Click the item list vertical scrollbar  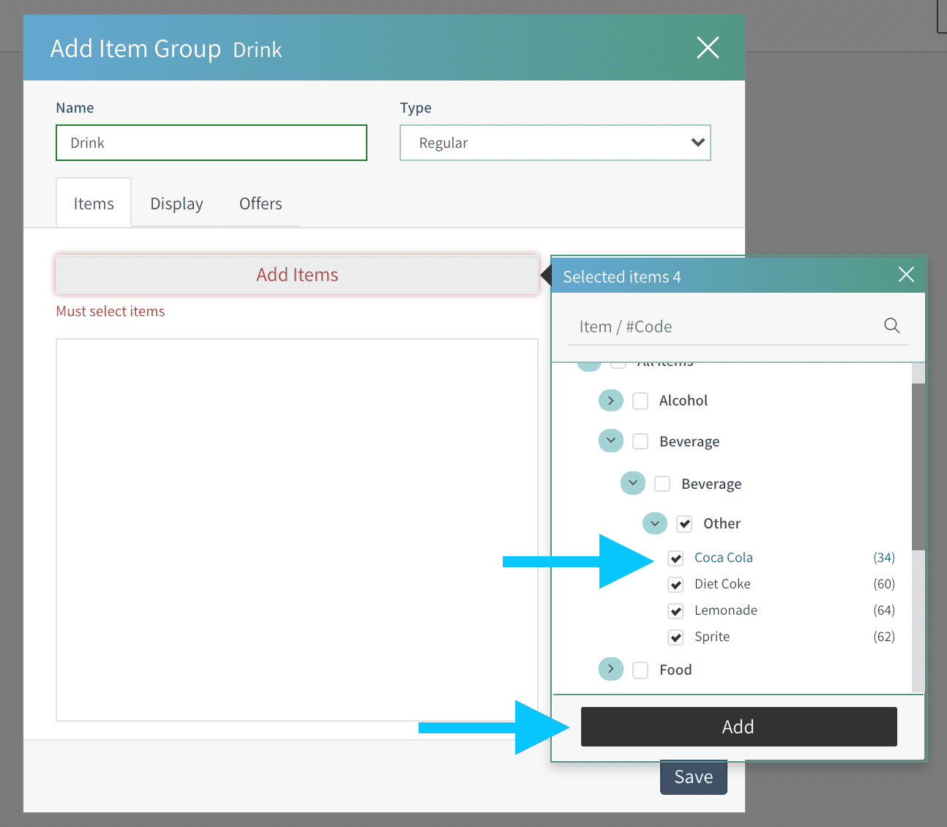pos(918,527)
